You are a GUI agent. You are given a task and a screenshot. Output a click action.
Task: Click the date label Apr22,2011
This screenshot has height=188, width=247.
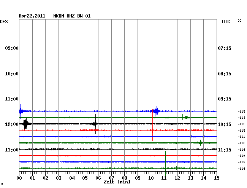pyautogui.click(x=32, y=16)
